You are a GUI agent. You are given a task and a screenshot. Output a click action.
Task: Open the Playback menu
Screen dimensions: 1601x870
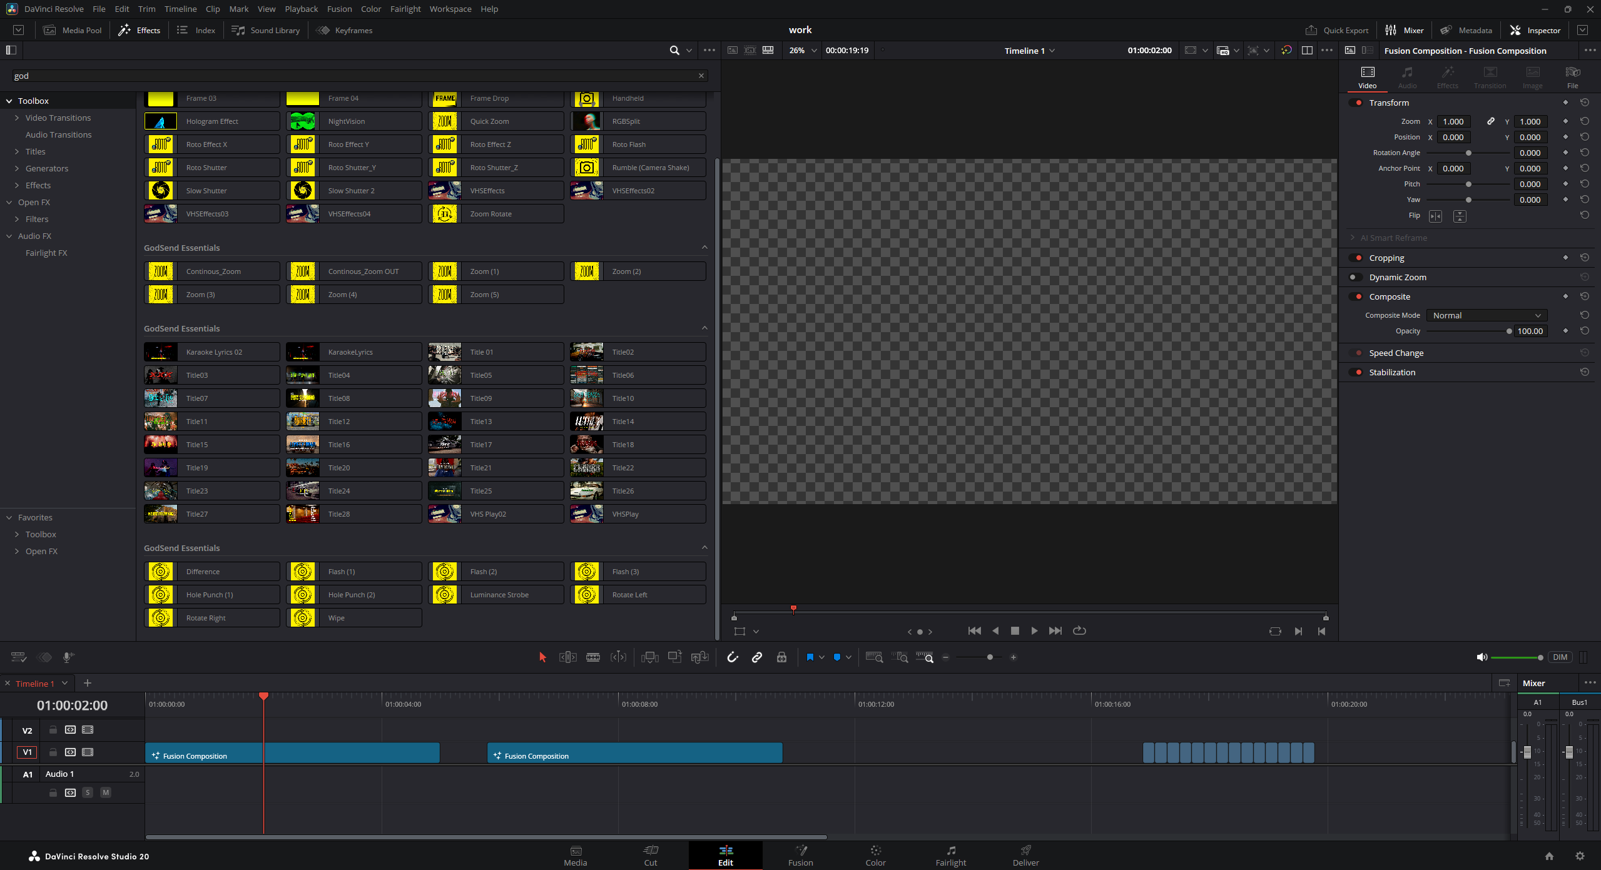301,9
